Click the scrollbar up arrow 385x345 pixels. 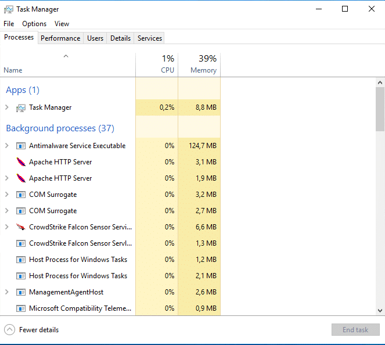380,82
